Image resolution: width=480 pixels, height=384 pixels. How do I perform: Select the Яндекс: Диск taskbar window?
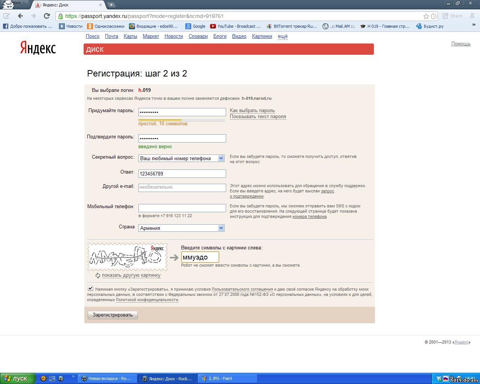click(167, 378)
